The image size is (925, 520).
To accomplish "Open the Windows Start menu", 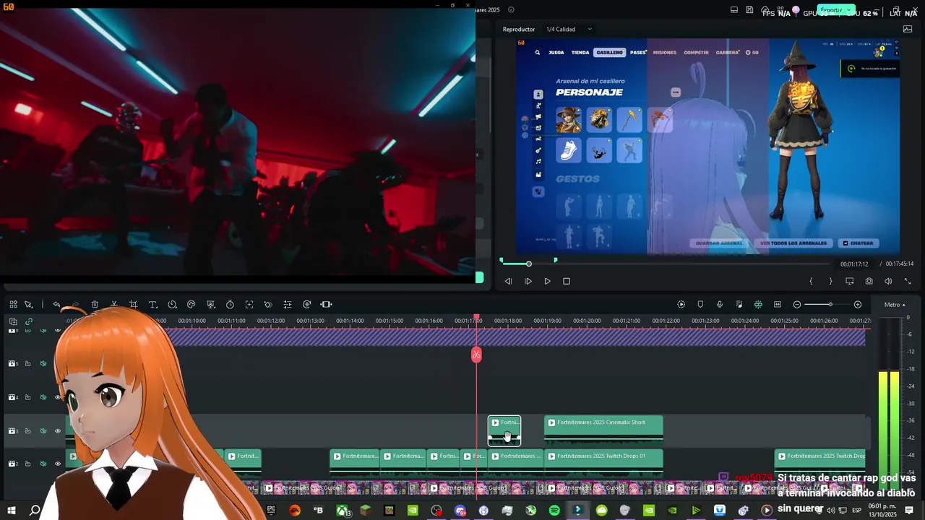I will pyautogui.click(x=12, y=511).
